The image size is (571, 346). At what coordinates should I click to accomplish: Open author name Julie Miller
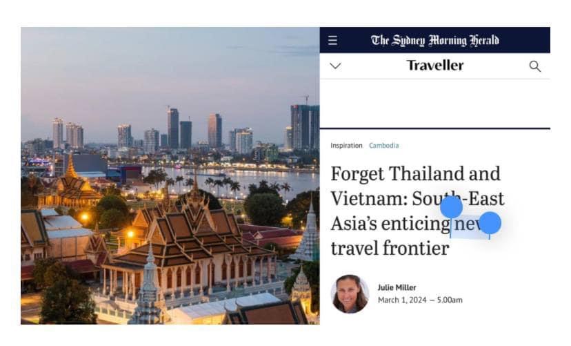click(397, 288)
